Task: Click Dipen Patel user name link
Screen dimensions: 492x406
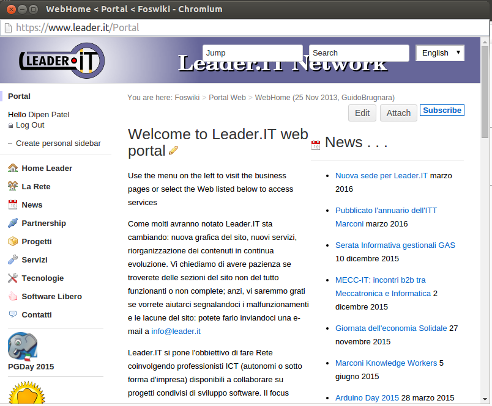Action: pos(49,115)
